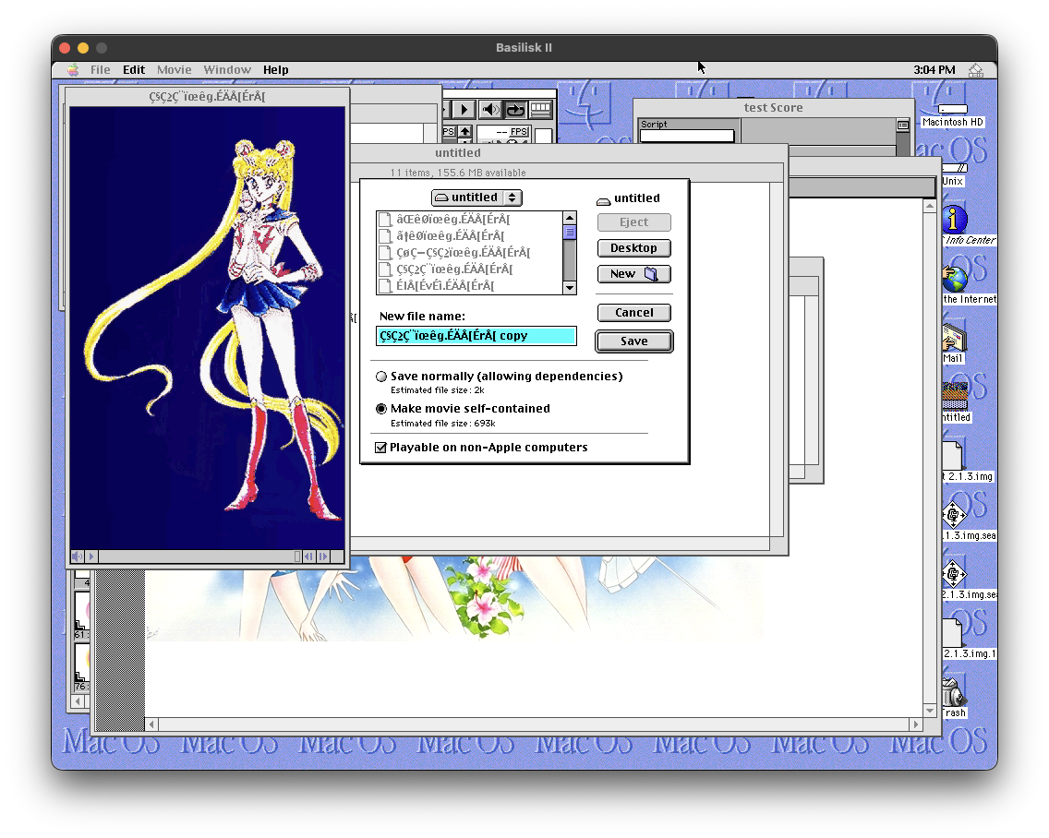The width and height of the screenshot is (1049, 838).
Task: Click the Cancel button in dialog
Action: (x=633, y=313)
